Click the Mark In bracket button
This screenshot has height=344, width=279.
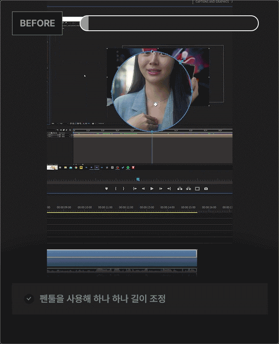point(116,189)
